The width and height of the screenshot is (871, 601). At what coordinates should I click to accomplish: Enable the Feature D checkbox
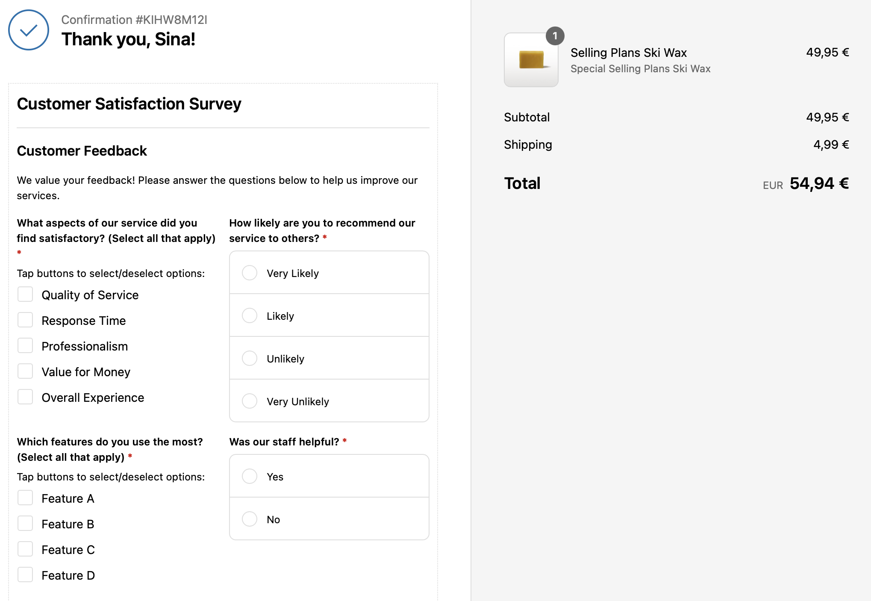[x=25, y=575]
